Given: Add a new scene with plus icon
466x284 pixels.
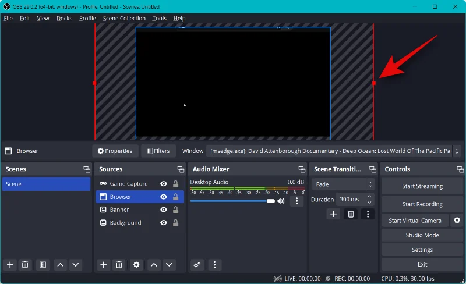Looking at the screenshot, I should tap(10, 265).
